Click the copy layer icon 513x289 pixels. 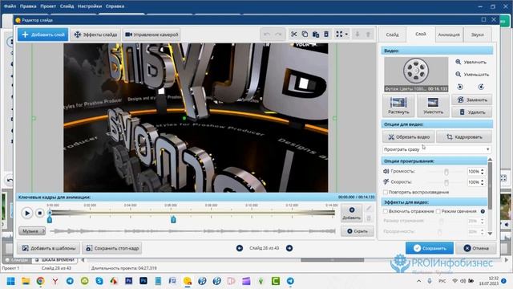pyautogui.click(x=305, y=34)
